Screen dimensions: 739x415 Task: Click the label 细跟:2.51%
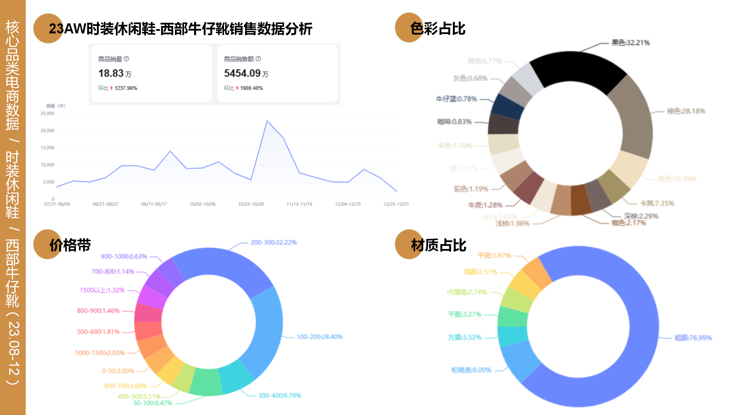click(x=480, y=272)
